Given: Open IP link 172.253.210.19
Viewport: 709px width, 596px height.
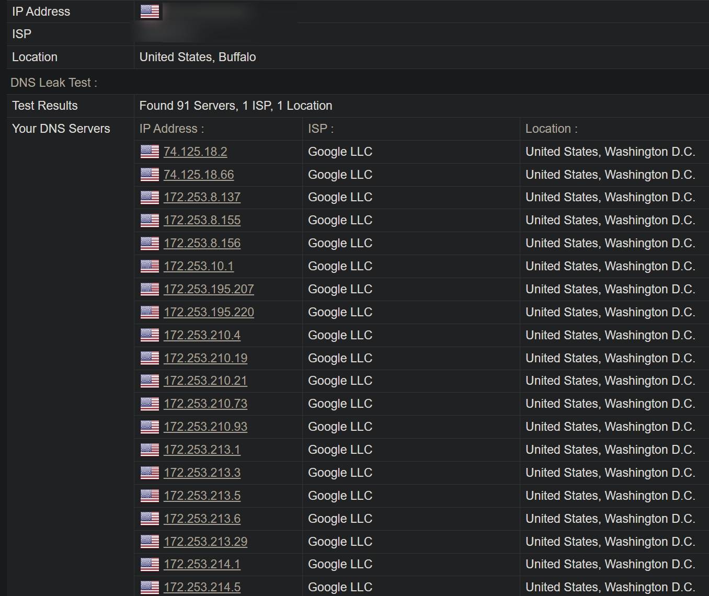Looking at the screenshot, I should point(205,358).
